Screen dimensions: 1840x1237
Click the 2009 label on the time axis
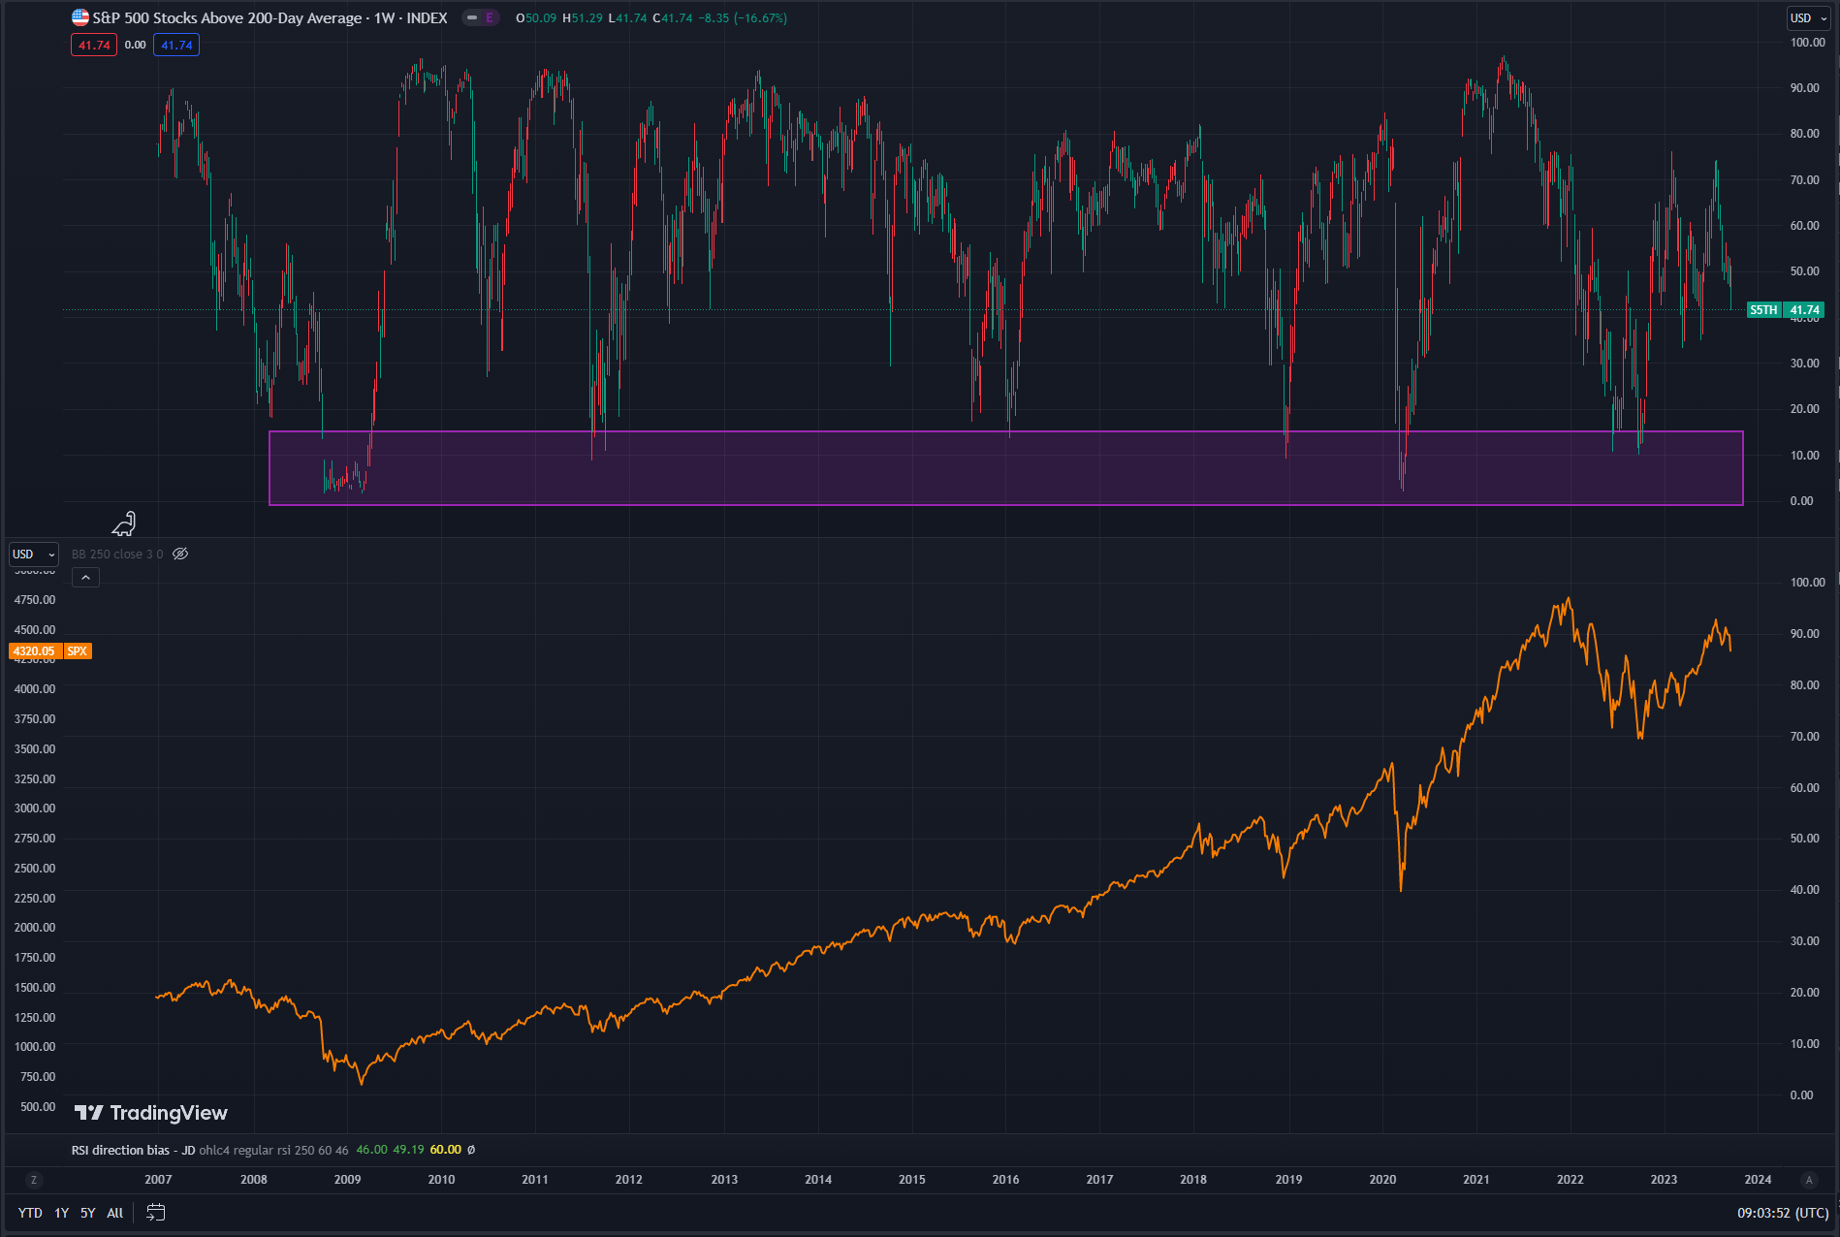[347, 1180]
